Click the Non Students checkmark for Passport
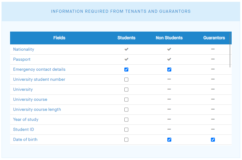Screen dimensions: 242x160 [169, 59]
